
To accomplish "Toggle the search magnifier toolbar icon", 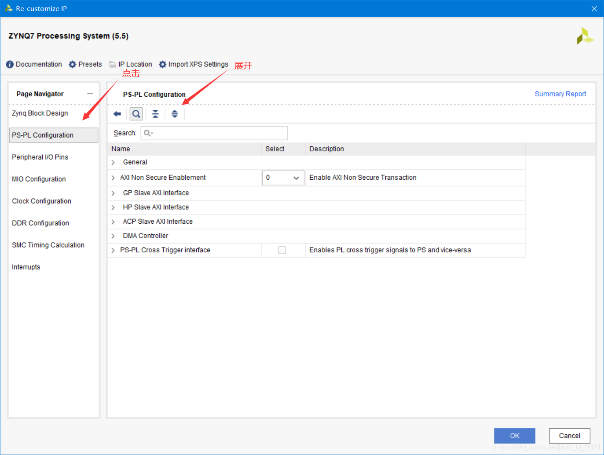I will tap(136, 114).
